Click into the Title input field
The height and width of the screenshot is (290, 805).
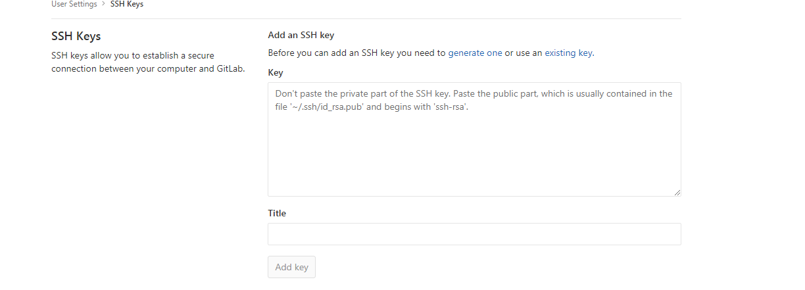[x=474, y=234]
